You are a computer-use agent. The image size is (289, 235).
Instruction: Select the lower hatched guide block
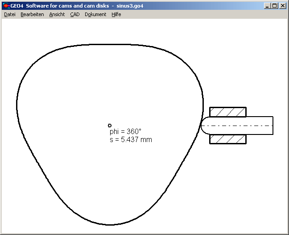(x=228, y=139)
